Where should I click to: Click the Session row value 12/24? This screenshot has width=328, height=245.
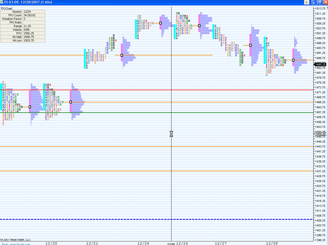pos(34,12)
